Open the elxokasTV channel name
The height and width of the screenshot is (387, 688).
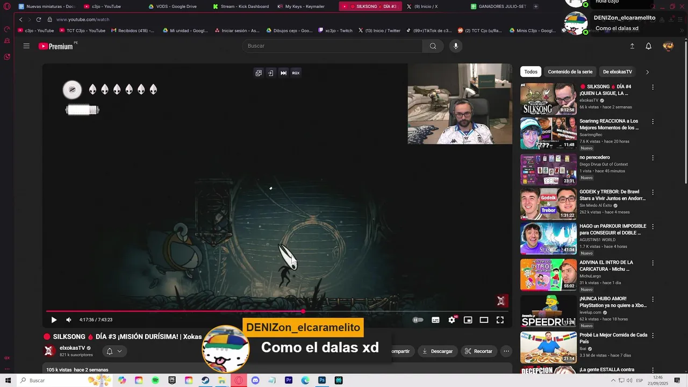[x=72, y=348]
